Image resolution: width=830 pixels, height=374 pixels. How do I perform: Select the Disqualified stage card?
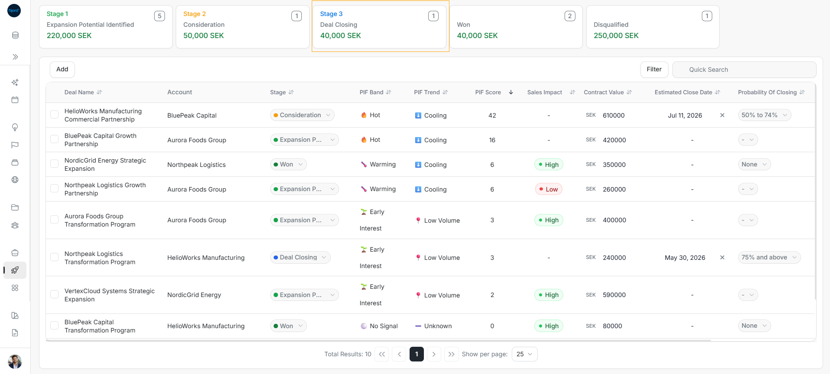652,26
